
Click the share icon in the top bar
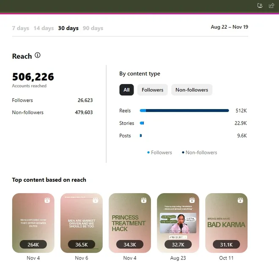(x=271, y=5)
